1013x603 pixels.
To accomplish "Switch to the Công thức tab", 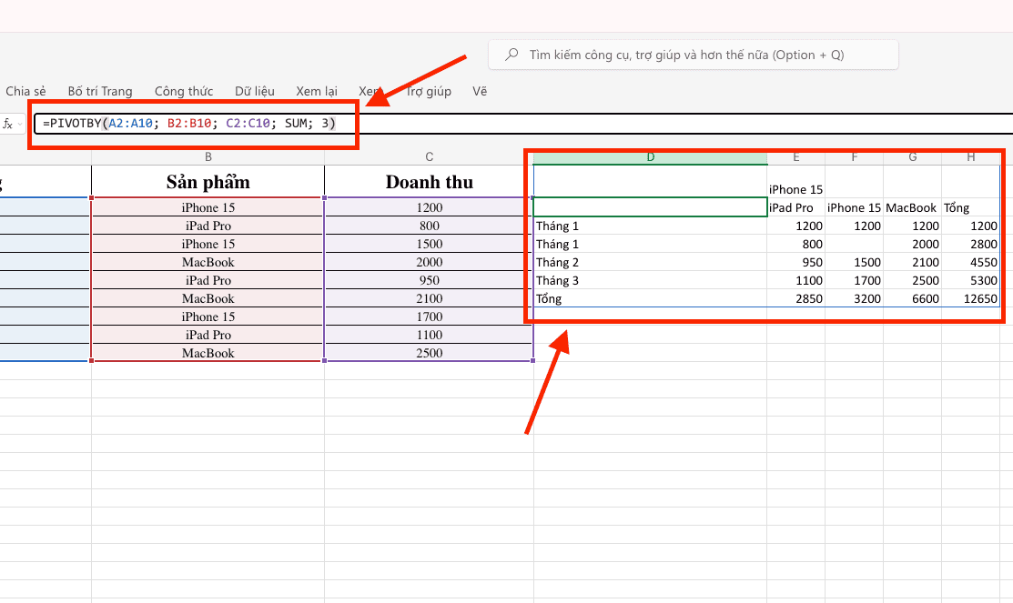I will (x=184, y=91).
